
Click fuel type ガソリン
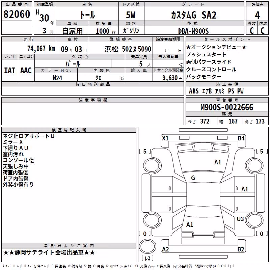coord(131,31)
